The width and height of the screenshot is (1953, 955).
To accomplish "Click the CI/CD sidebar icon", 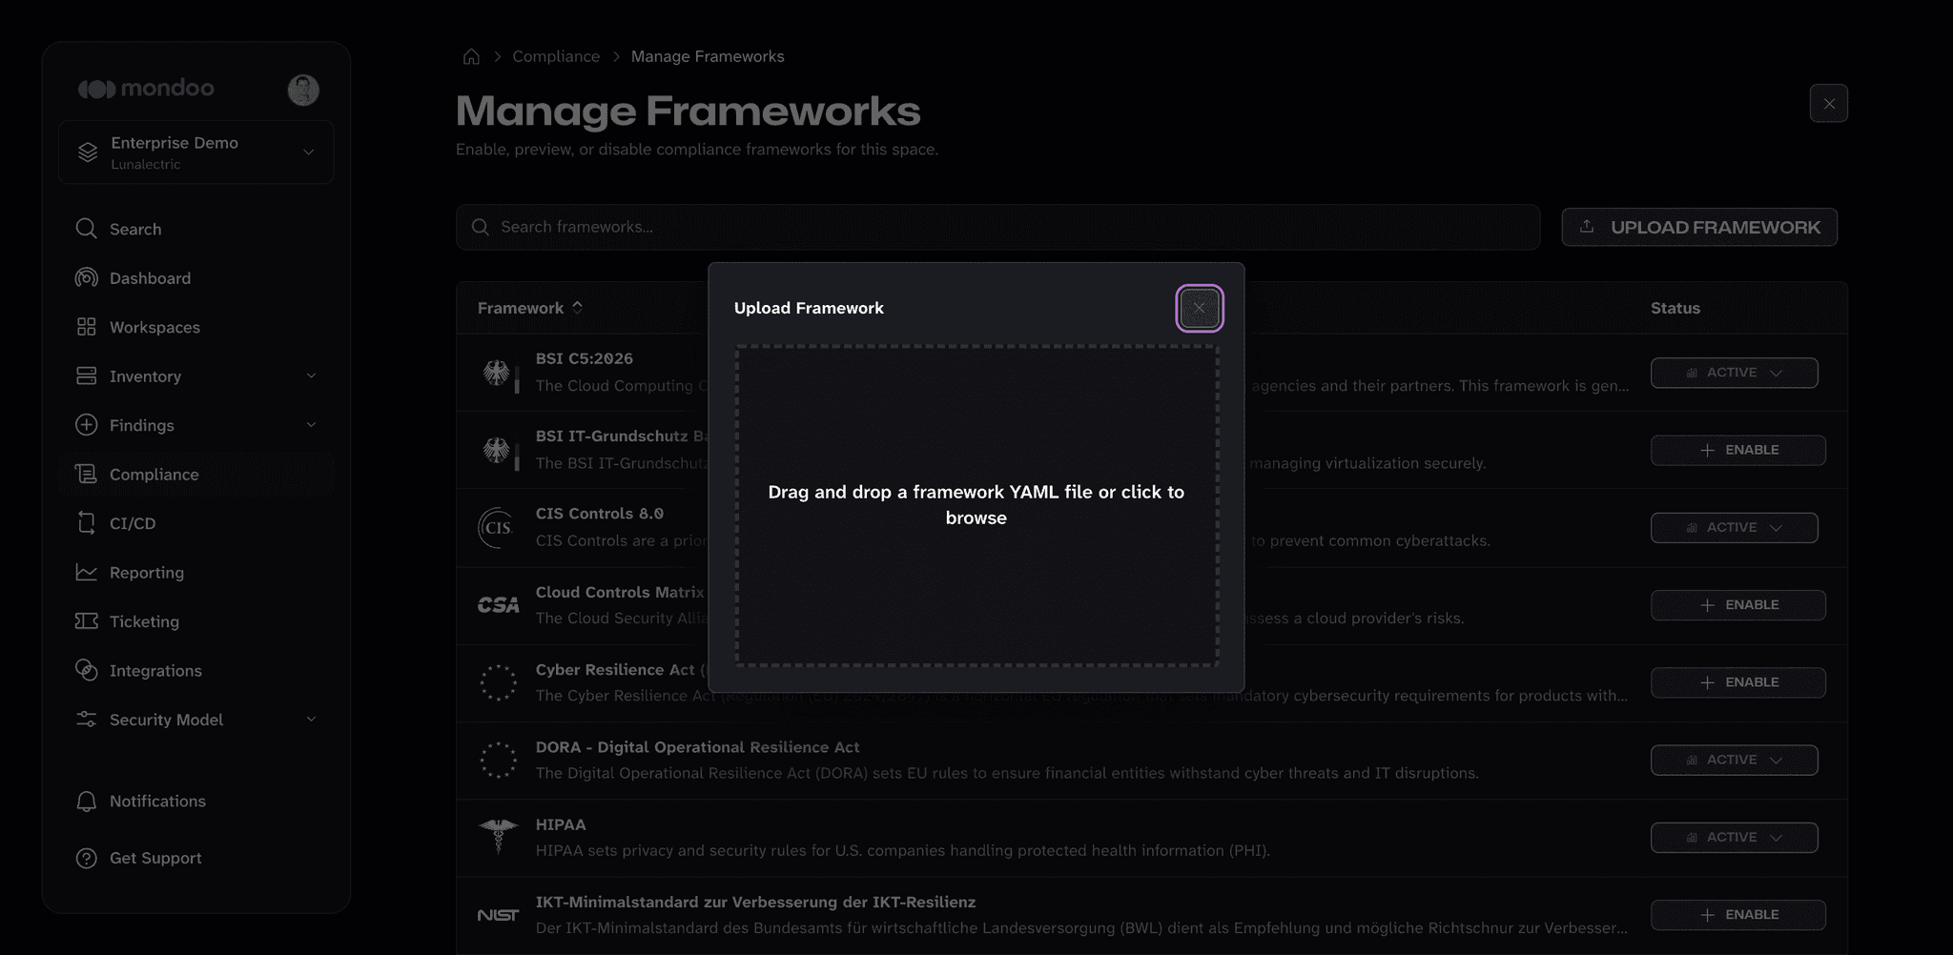I will (x=86, y=523).
